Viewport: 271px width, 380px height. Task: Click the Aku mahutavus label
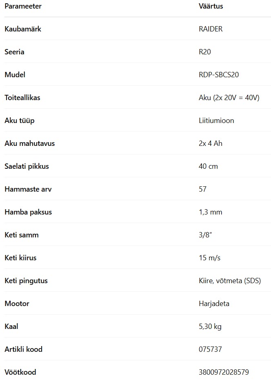(x=29, y=143)
